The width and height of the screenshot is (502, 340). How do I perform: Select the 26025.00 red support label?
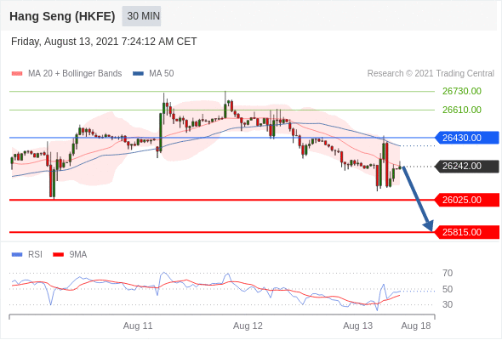point(467,200)
